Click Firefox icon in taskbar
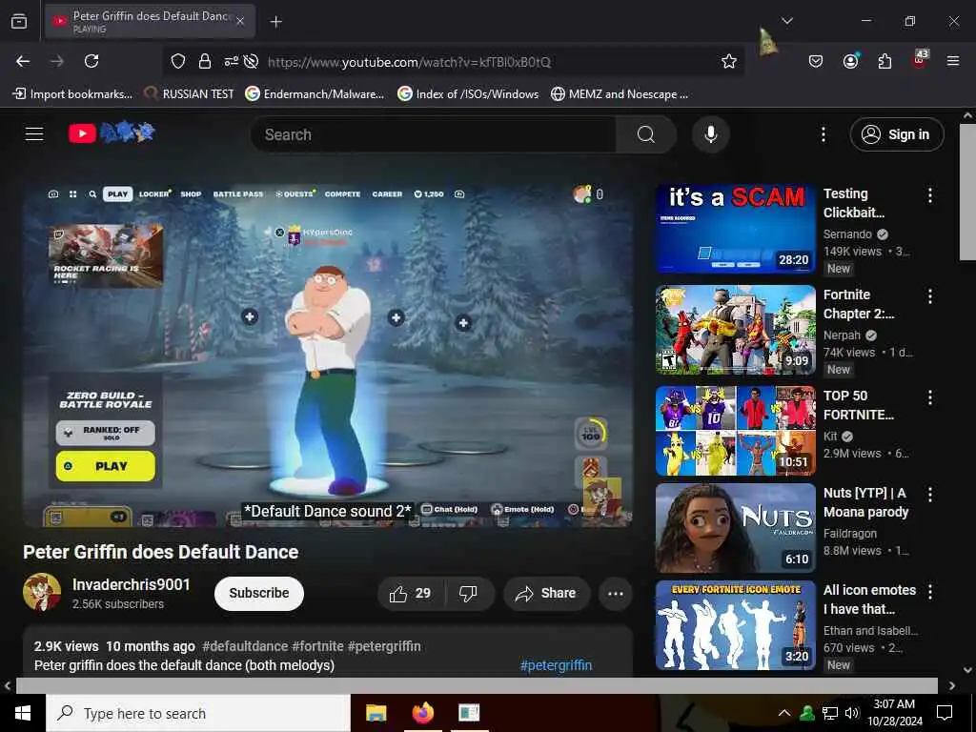976x732 pixels. (422, 713)
